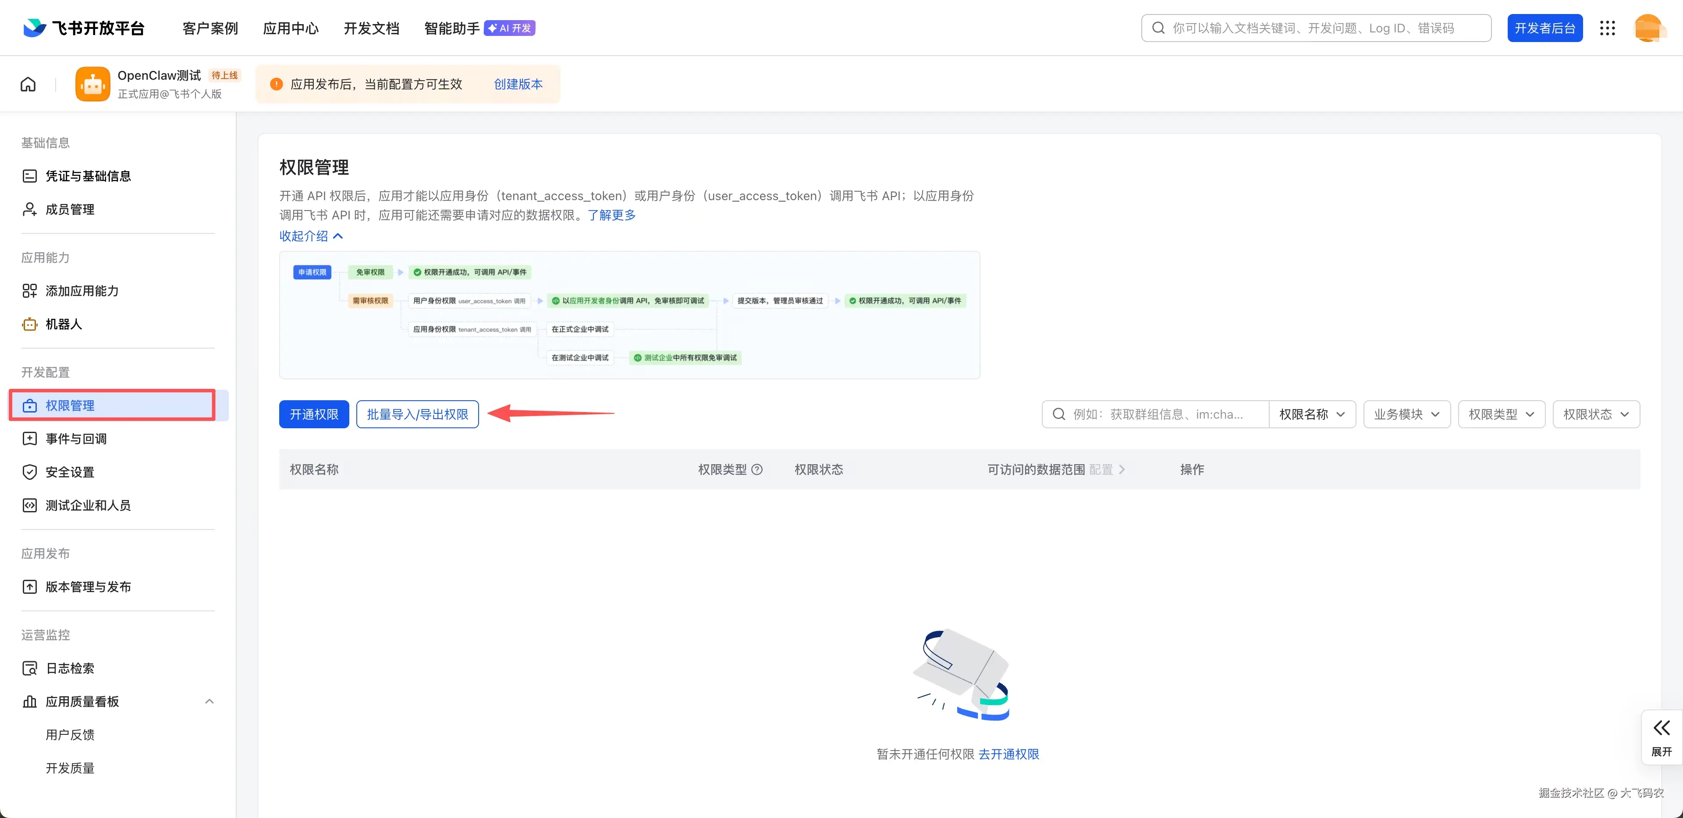Open the 权限名称 dropdown
Screen dimensions: 1683x818
click(x=1312, y=415)
